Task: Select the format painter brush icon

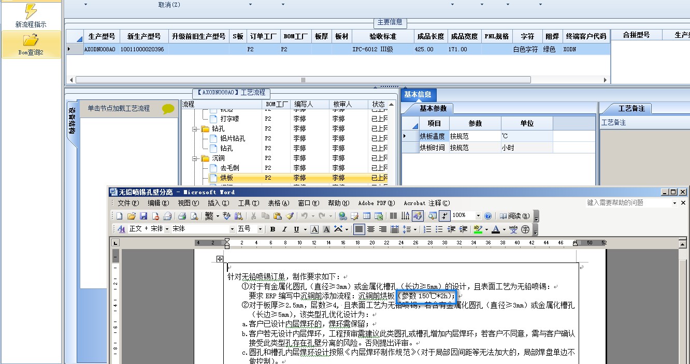Action: click(x=290, y=216)
